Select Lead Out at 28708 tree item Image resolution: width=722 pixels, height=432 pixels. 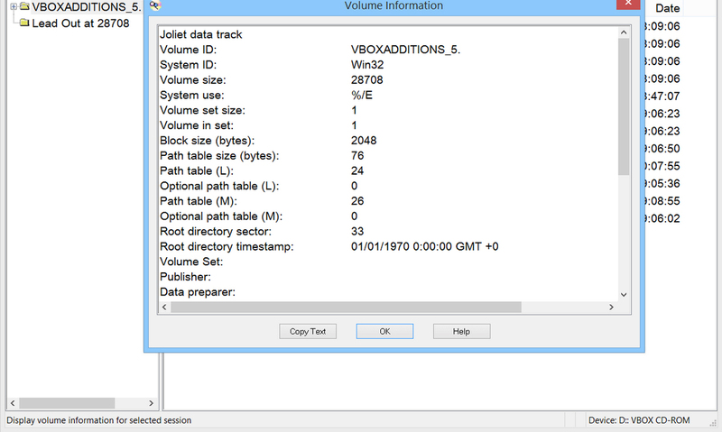click(x=80, y=23)
